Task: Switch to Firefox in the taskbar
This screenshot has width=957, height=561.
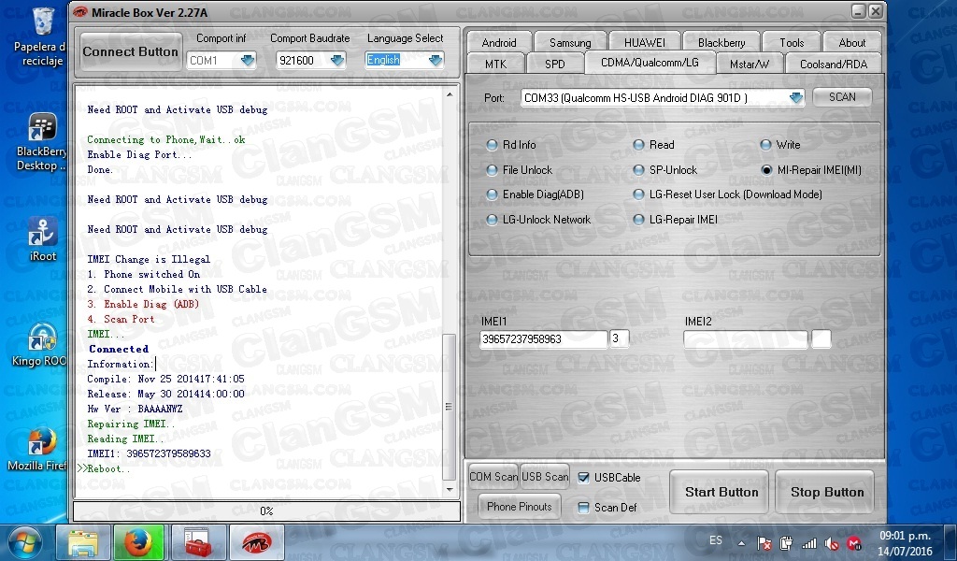Action: [x=138, y=542]
